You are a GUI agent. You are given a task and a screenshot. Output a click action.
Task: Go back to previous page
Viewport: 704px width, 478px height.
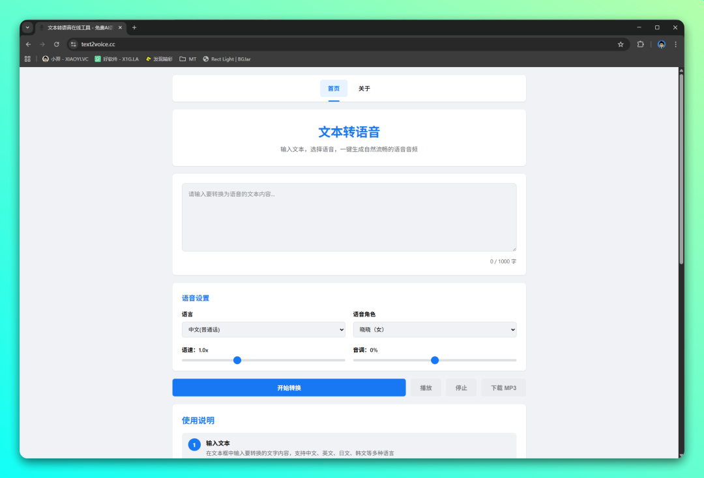coord(28,44)
